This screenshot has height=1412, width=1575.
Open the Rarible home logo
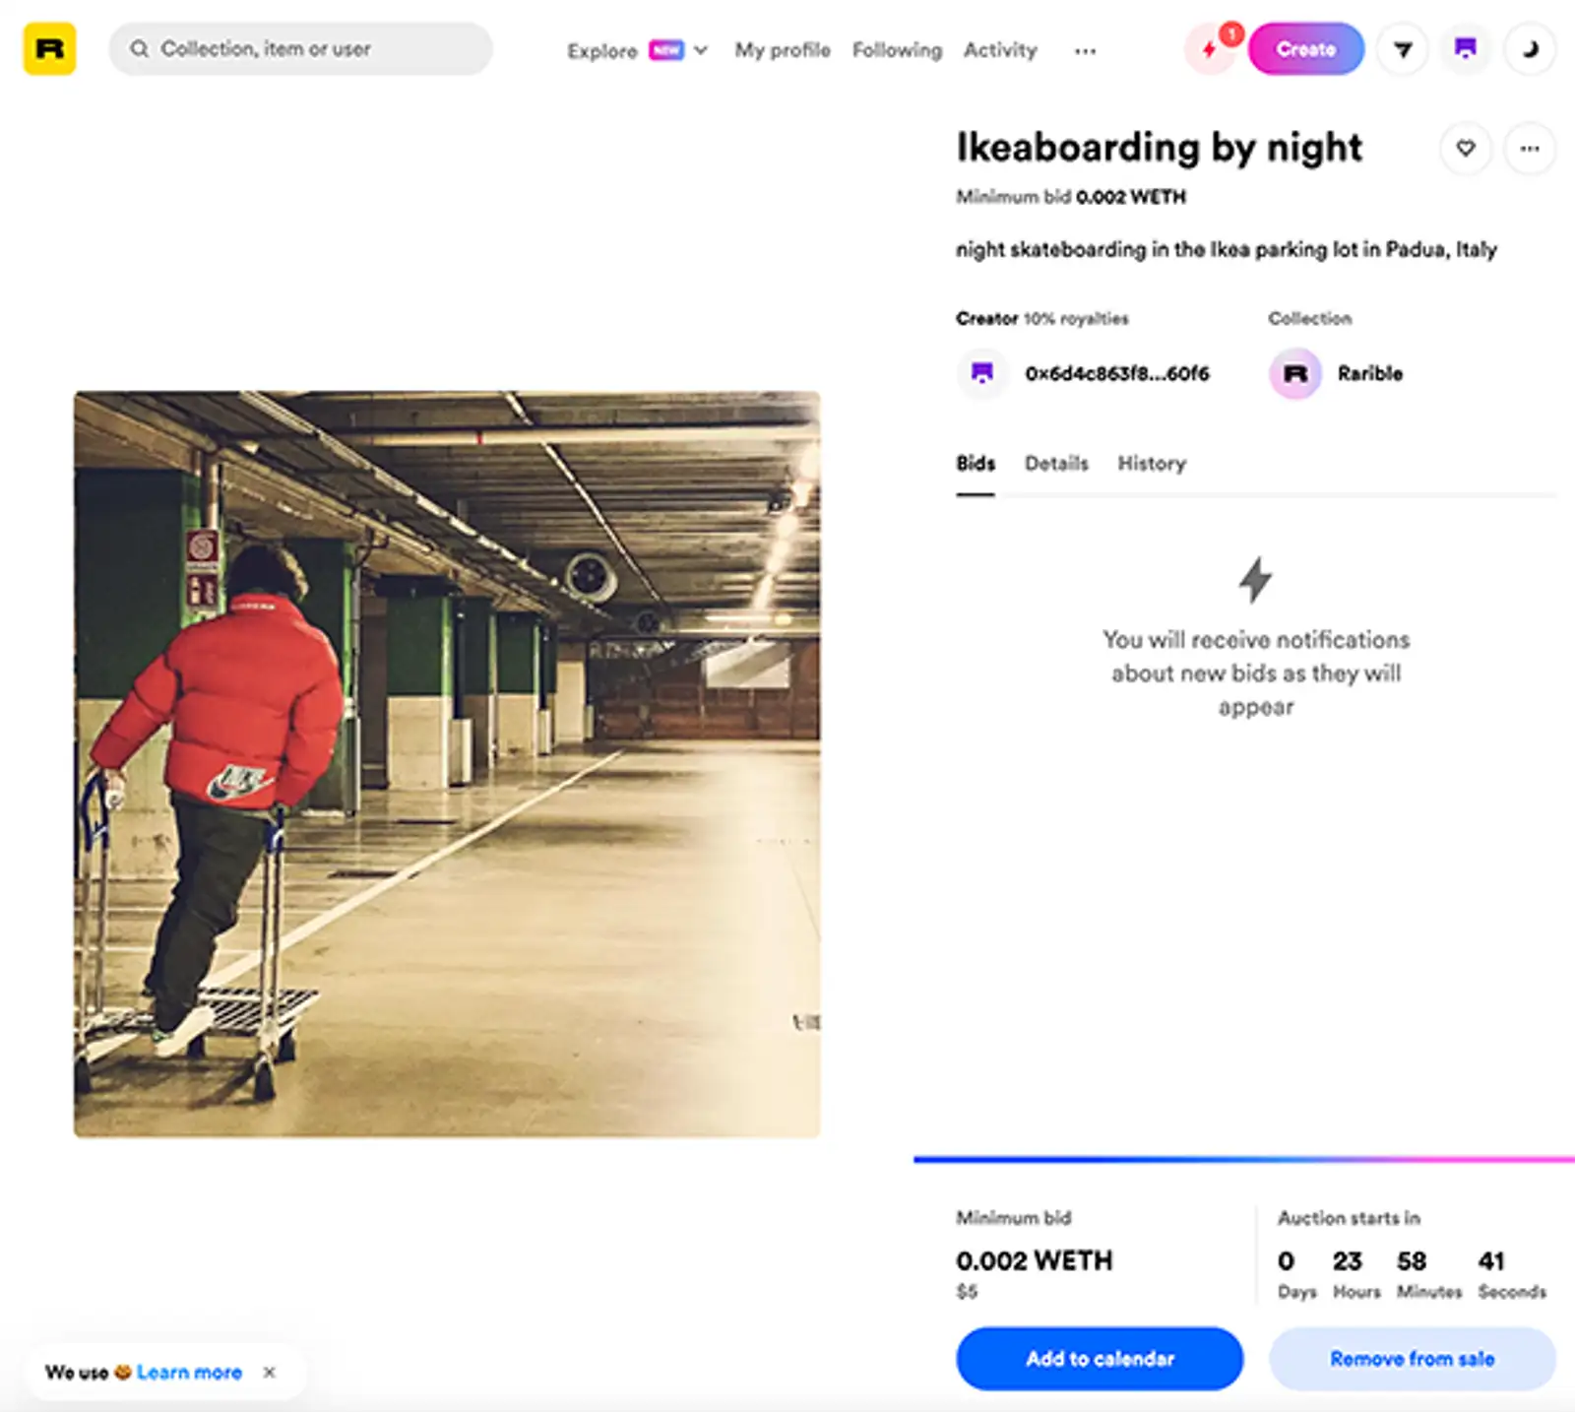tap(49, 49)
